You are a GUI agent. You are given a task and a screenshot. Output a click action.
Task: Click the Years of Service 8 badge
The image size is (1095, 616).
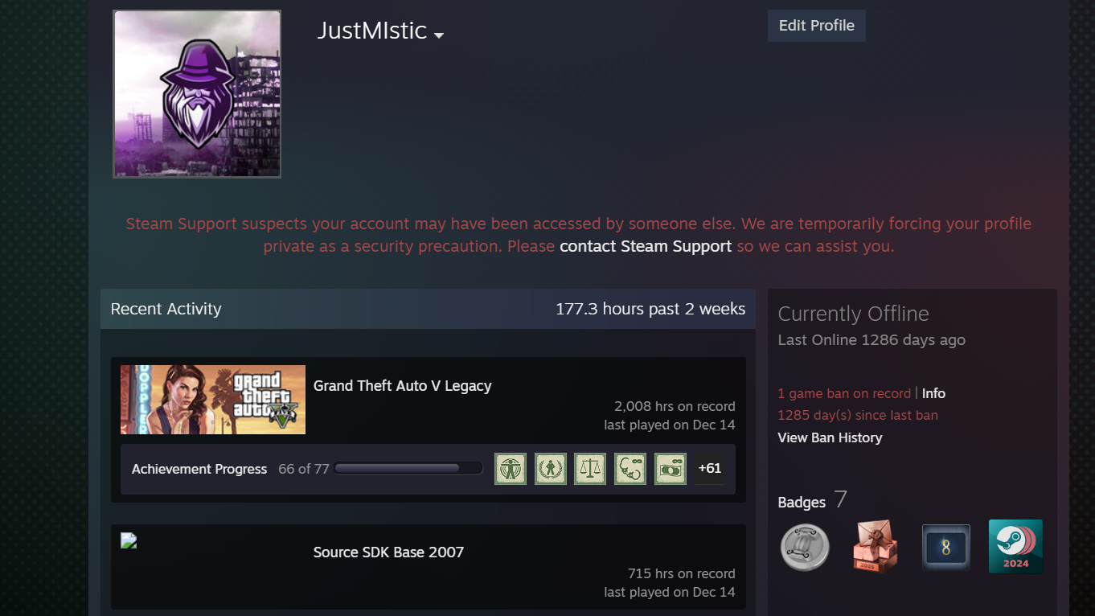pos(945,547)
